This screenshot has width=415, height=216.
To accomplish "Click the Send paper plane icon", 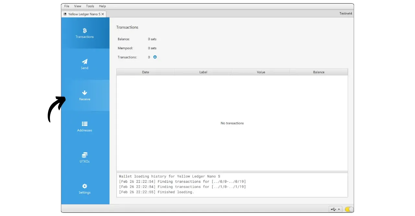I will 85,62.
